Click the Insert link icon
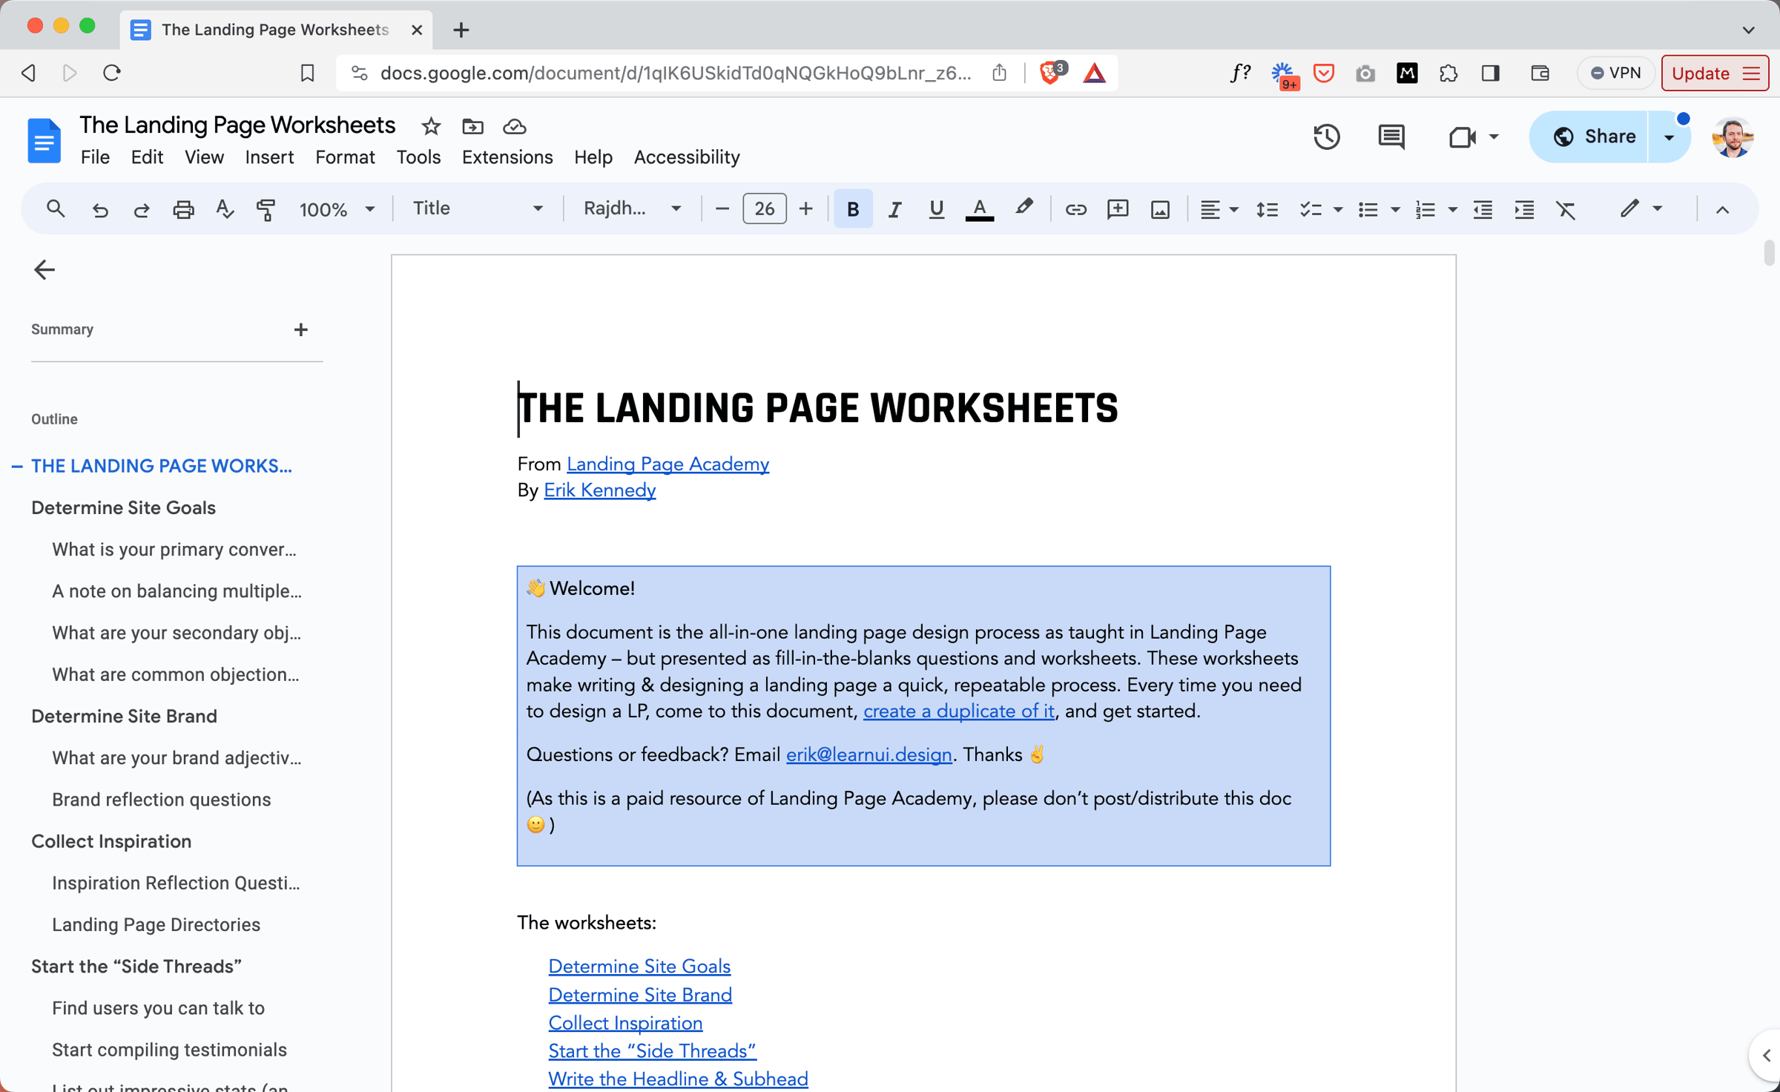 (1075, 210)
